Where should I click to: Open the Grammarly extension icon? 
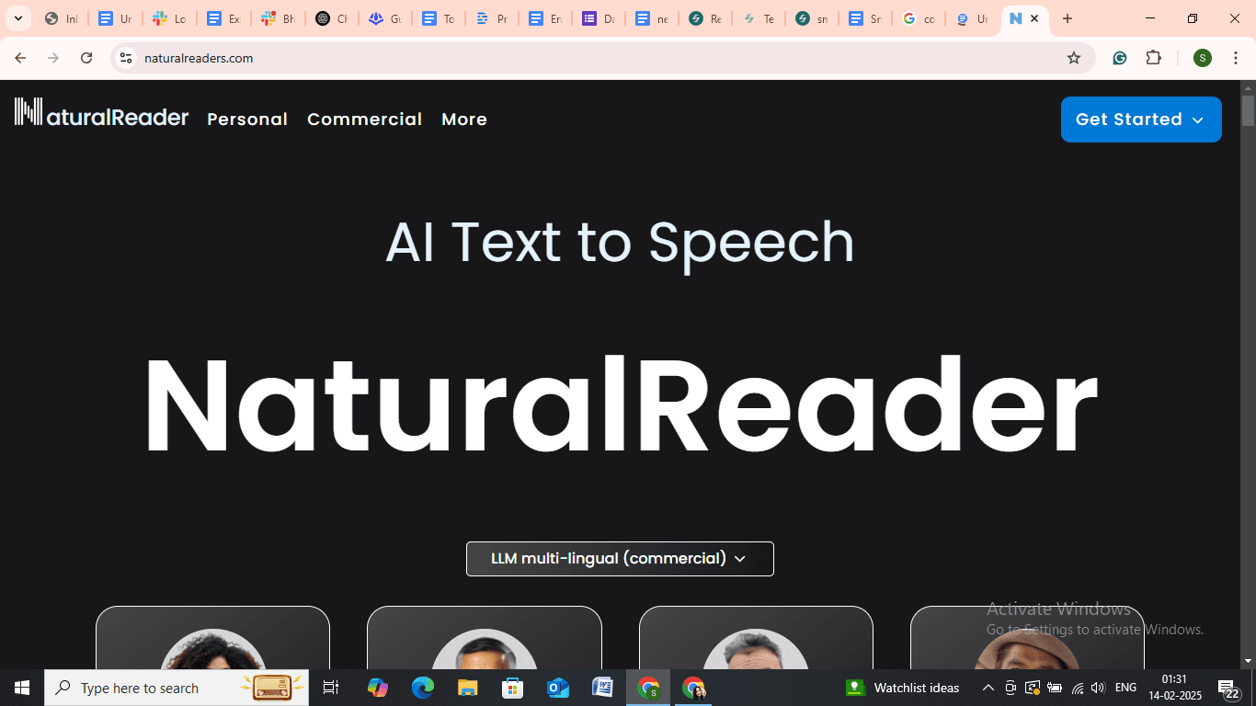(1120, 58)
